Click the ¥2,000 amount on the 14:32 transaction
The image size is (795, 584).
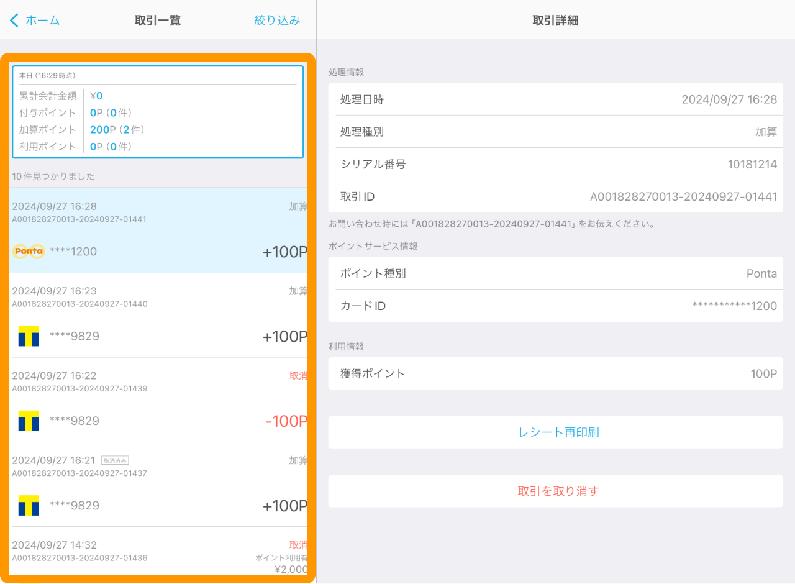coord(290,569)
